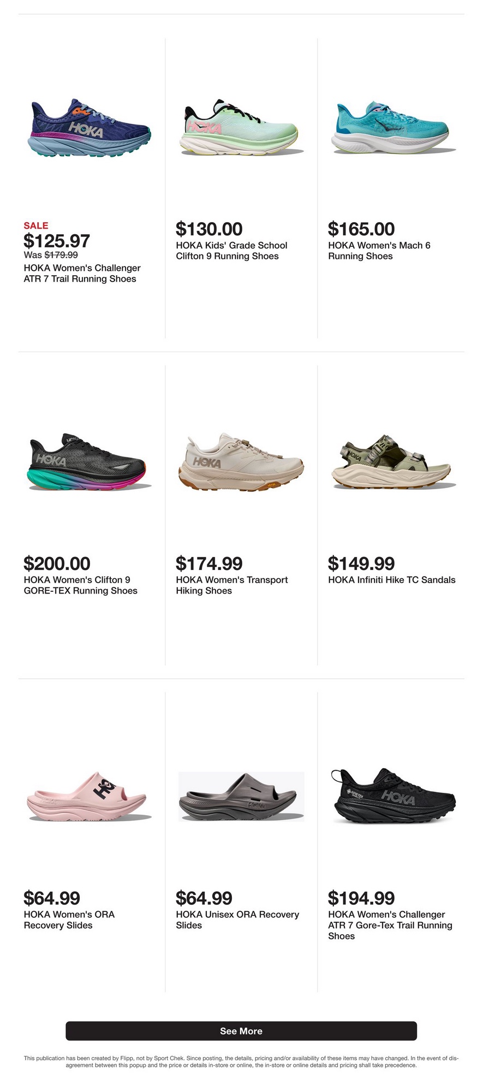Select the grey Unisex ORA Recovery Slides photo
Viewport: 483px width, 1092px height.
point(241,797)
